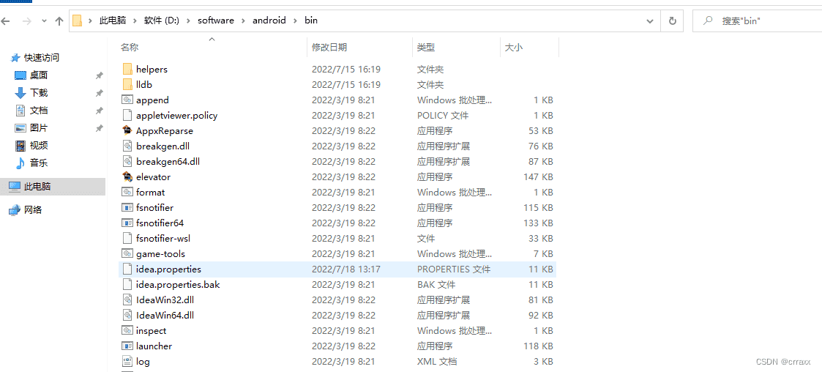Click the breakgen.dll file icon

127,146
